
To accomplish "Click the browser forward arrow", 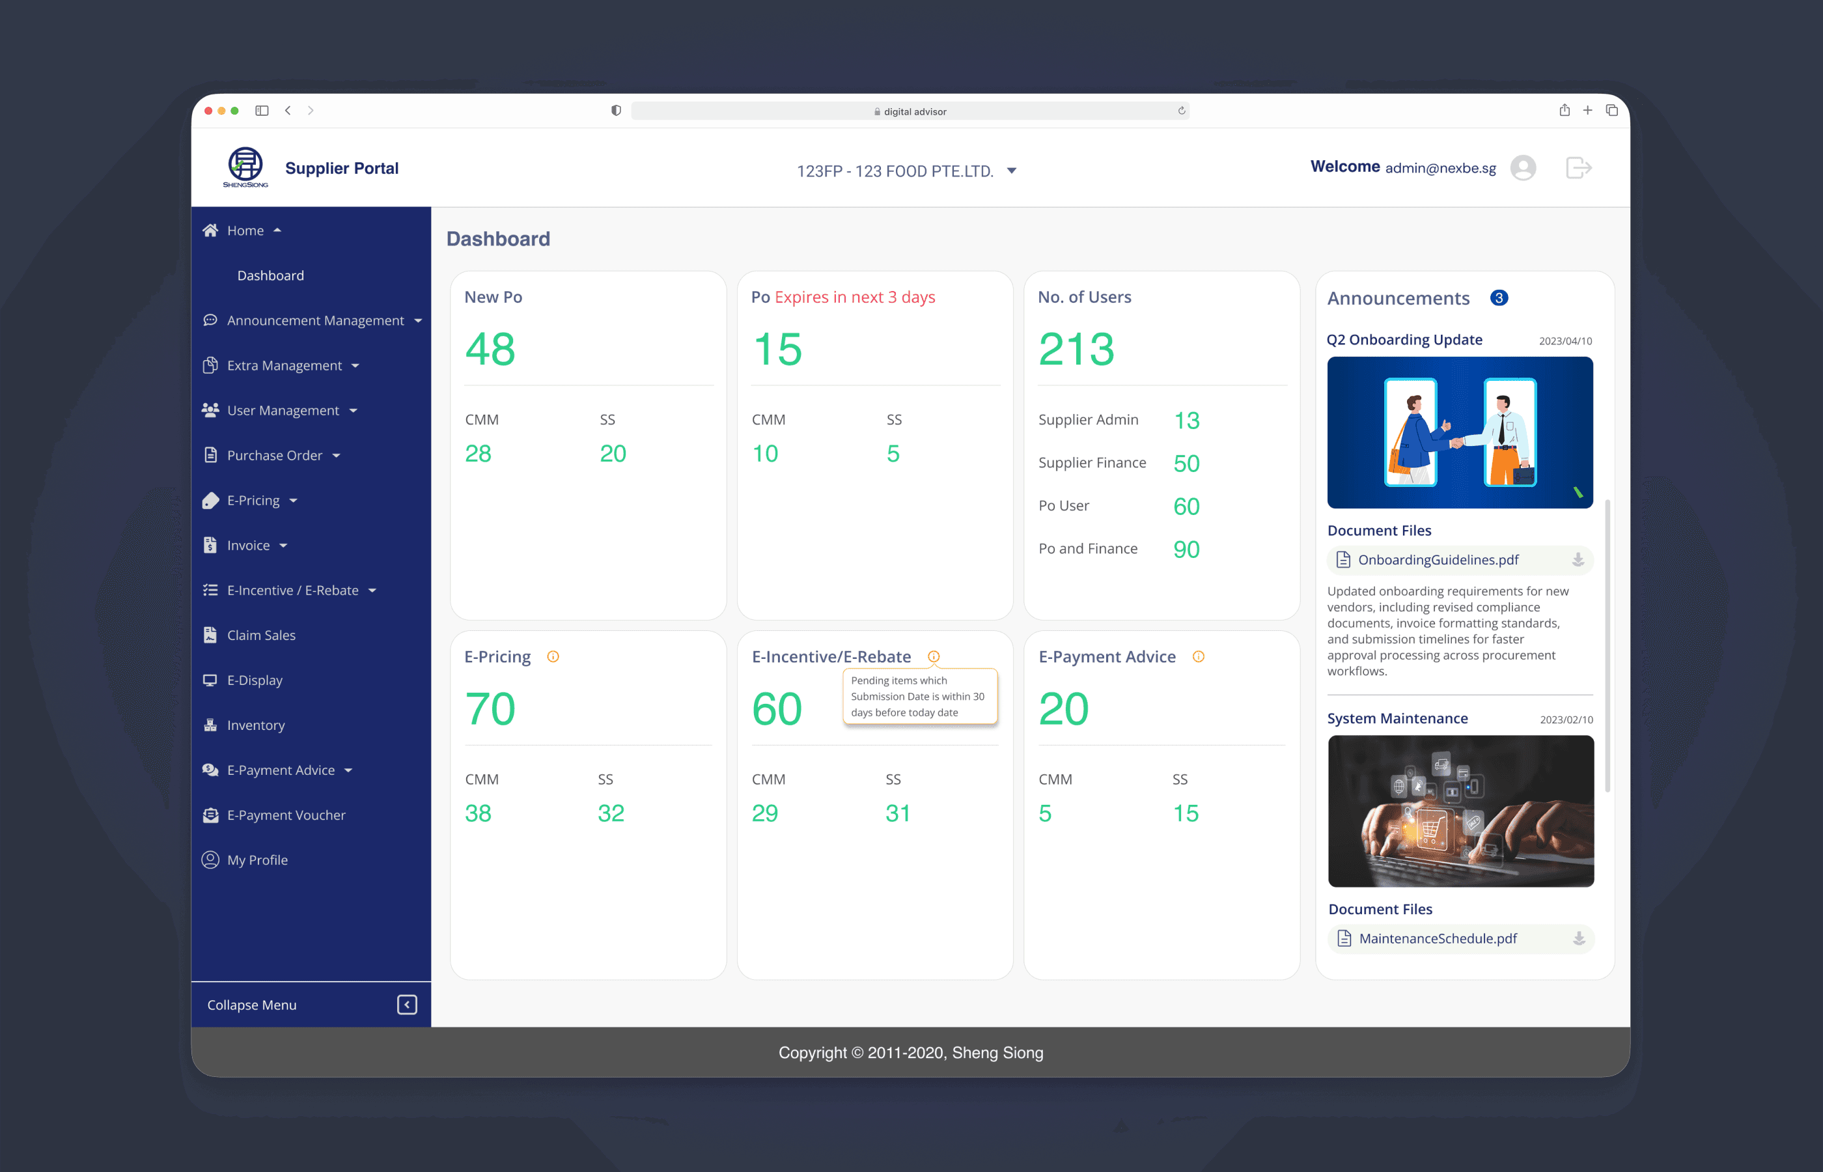I will pos(311,110).
